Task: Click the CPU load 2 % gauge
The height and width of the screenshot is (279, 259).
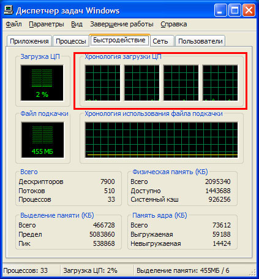Action: pos(42,83)
